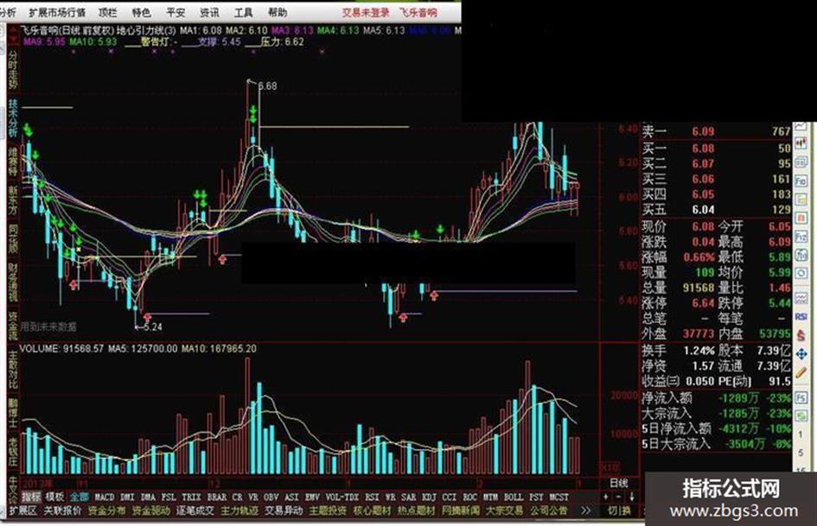Open the 工具 menu

[x=243, y=12]
